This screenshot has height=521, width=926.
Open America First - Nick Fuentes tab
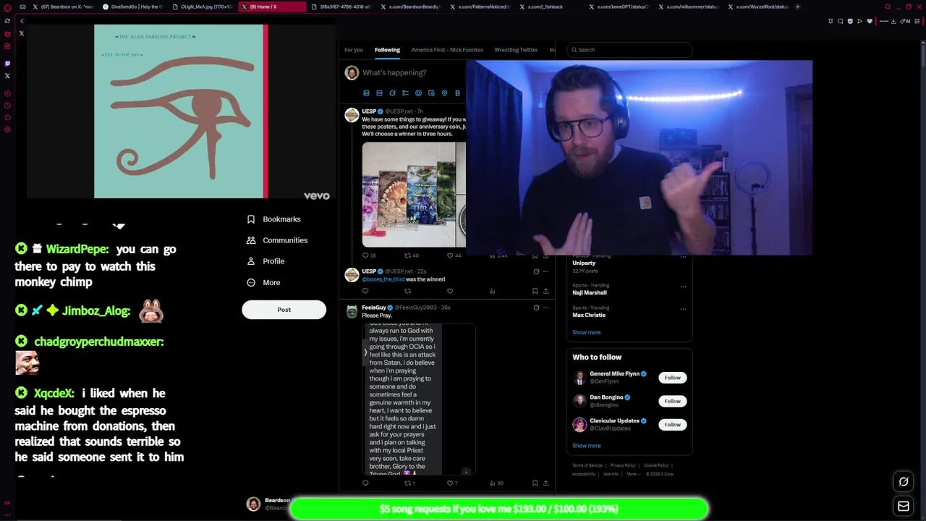[x=447, y=50]
